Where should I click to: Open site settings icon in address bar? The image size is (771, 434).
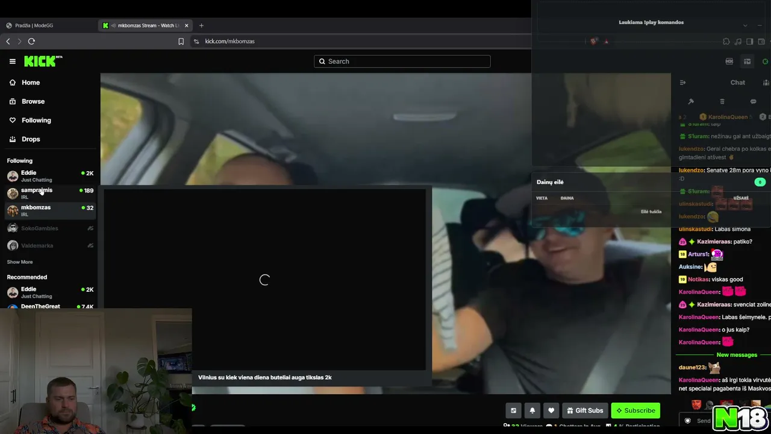tap(196, 41)
